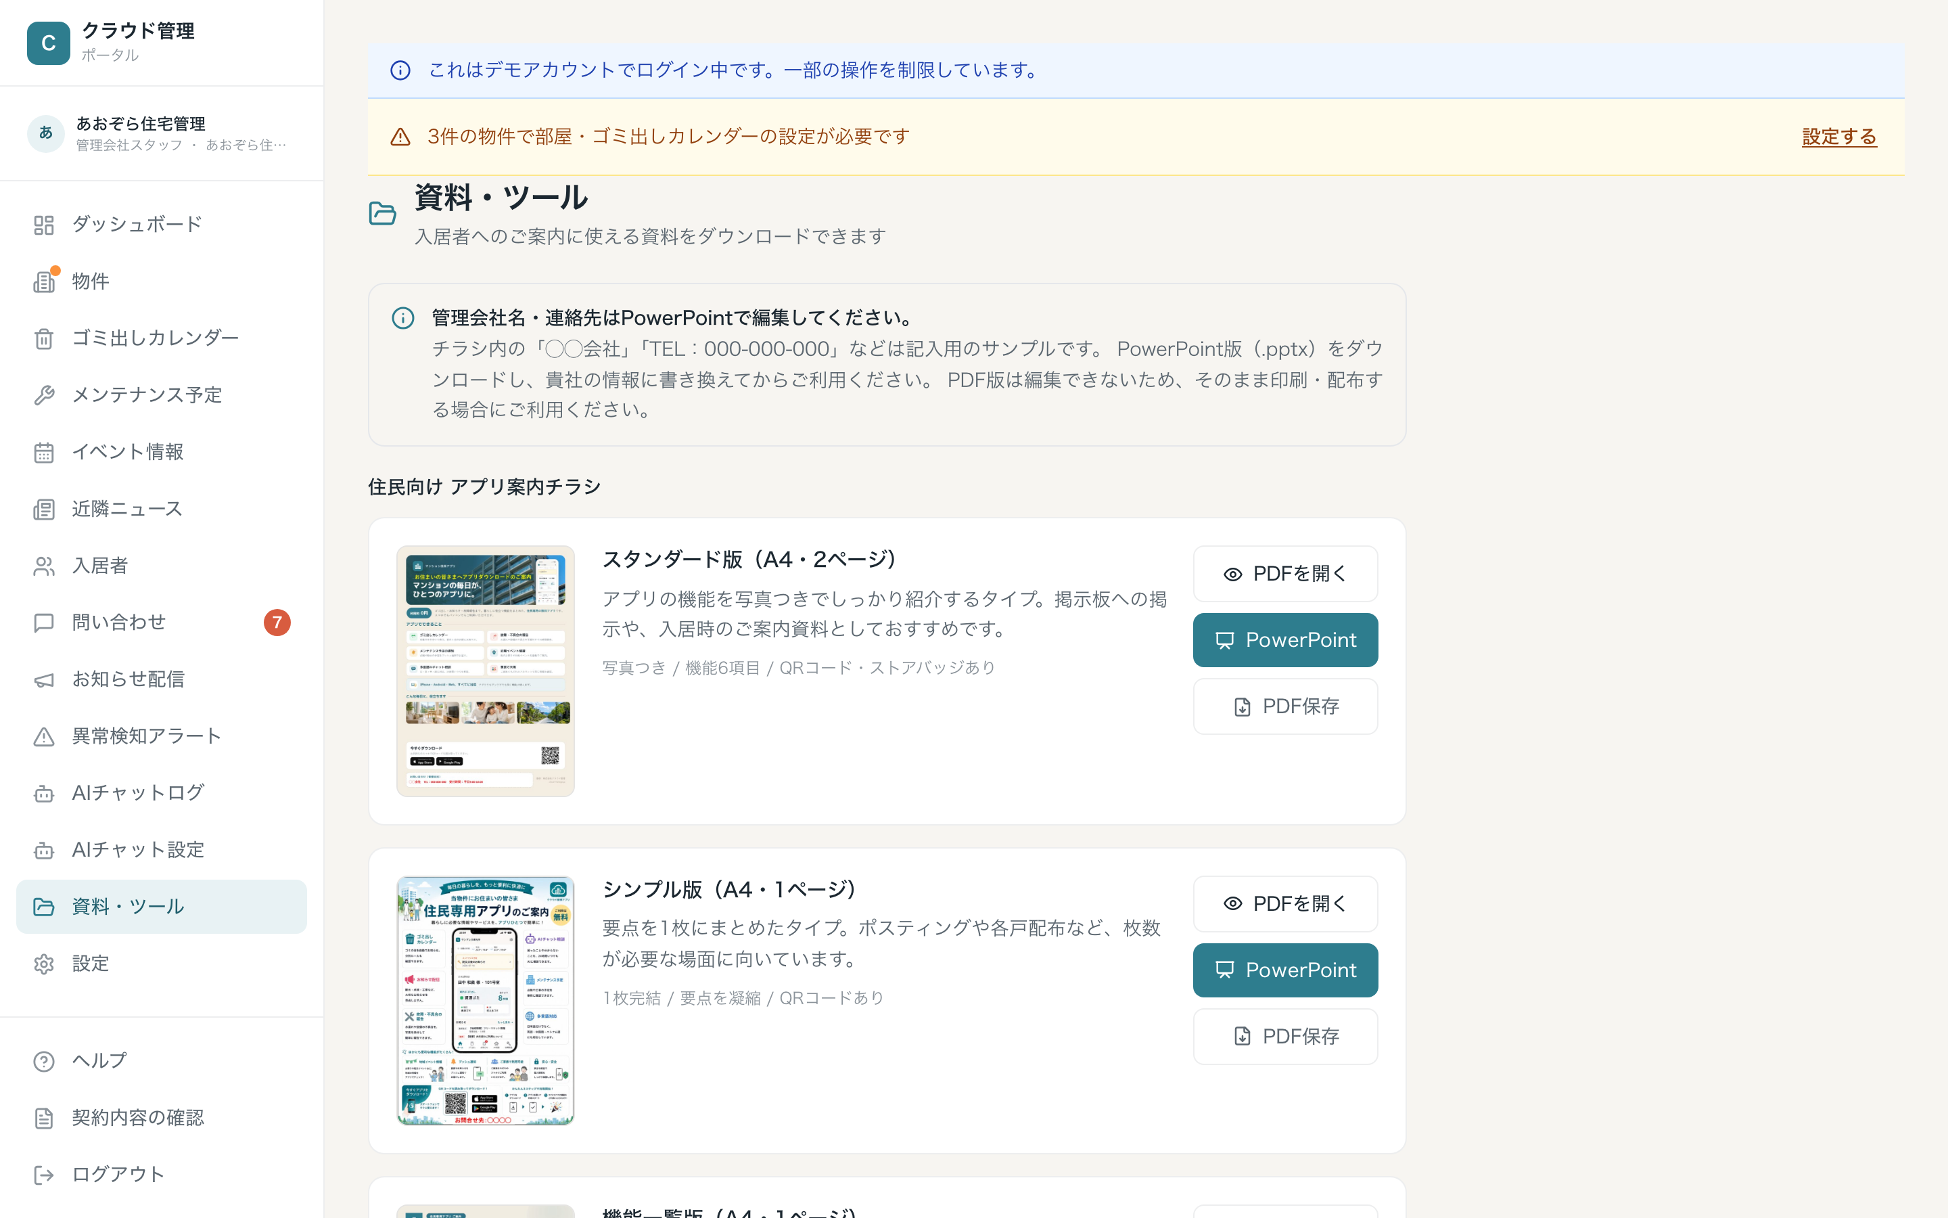Image resolution: width=1948 pixels, height=1218 pixels.
Task: Click the 住民向け アプリ案内チラシ heading
Action: coord(484,487)
